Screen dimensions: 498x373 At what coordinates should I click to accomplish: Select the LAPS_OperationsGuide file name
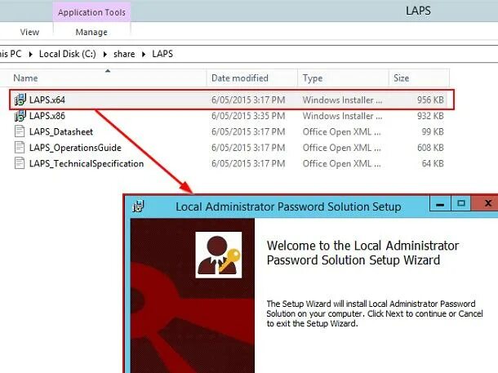pos(75,148)
